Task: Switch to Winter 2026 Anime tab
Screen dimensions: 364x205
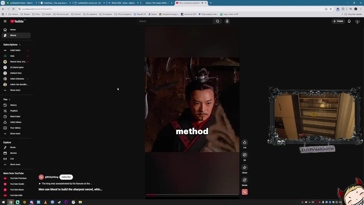Action: pyautogui.click(x=123, y=3)
